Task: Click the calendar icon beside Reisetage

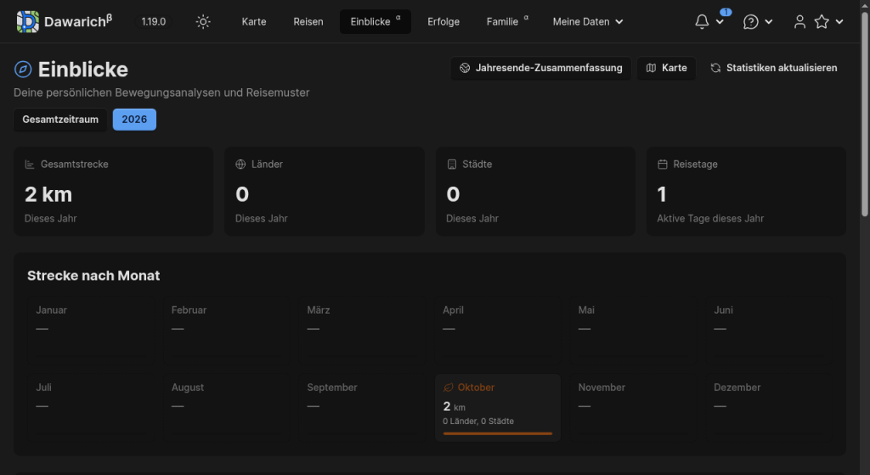Action: coord(663,165)
